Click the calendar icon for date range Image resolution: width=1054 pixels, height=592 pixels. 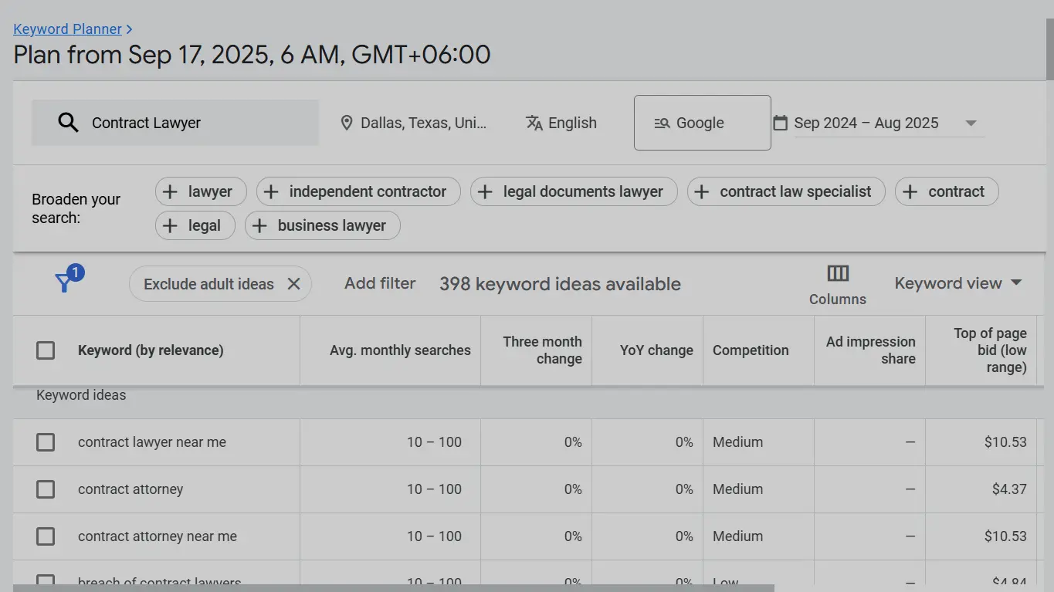click(780, 122)
